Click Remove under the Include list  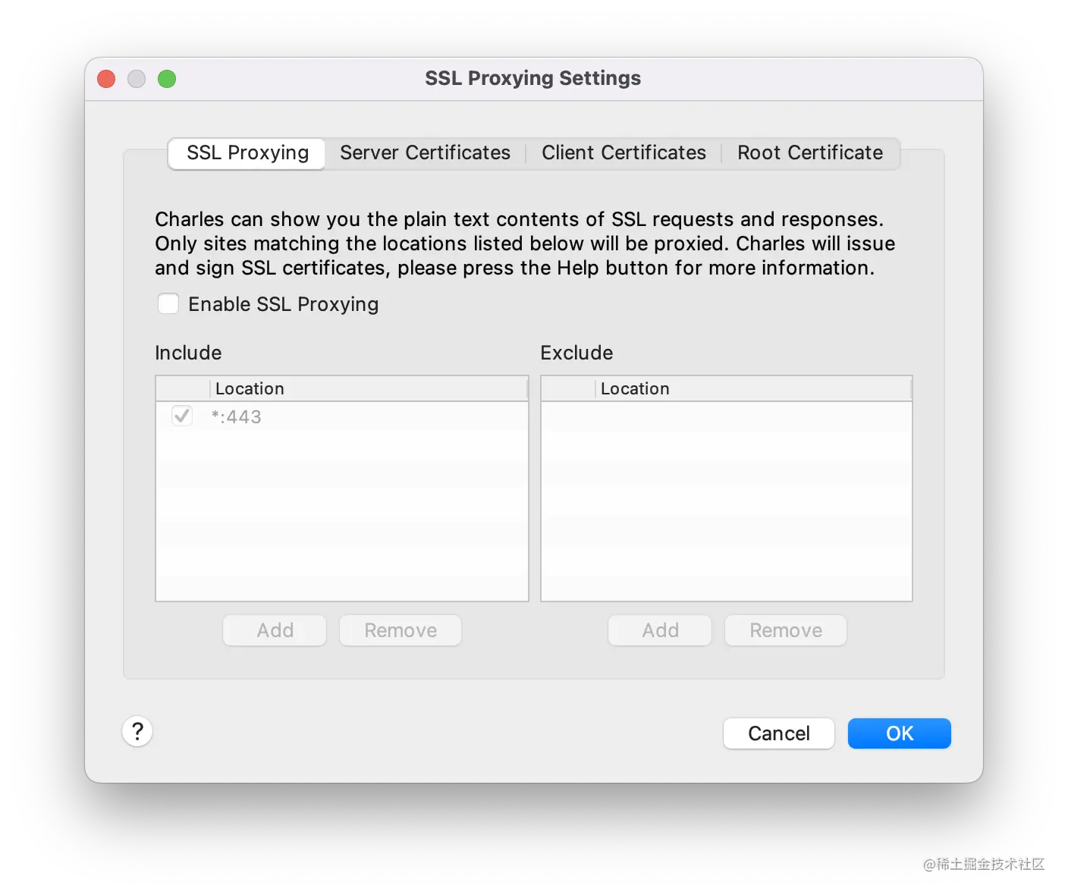(400, 630)
